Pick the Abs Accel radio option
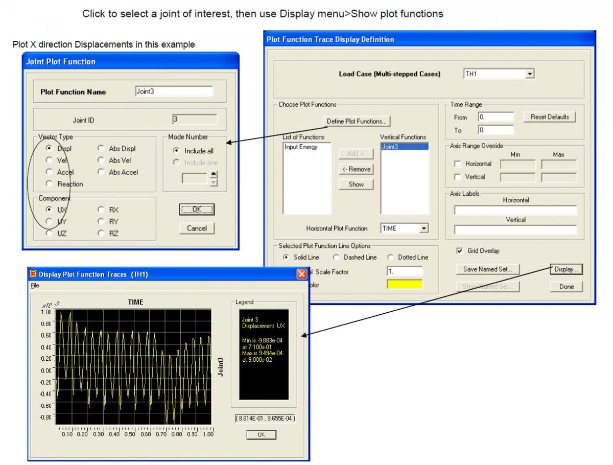 [x=101, y=172]
